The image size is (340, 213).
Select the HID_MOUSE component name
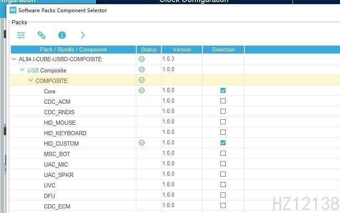(x=60, y=123)
